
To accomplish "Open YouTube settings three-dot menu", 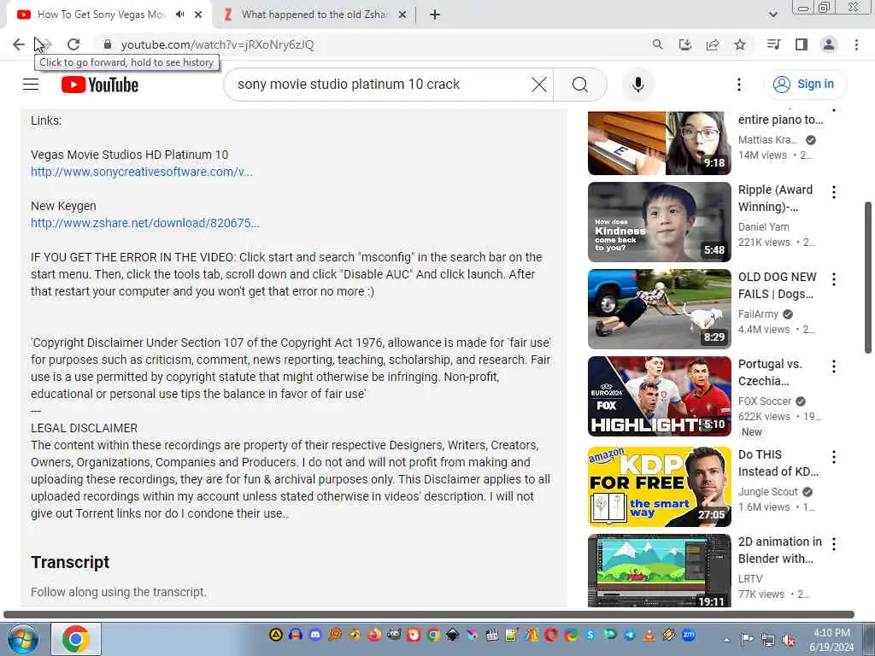I will (x=739, y=85).
